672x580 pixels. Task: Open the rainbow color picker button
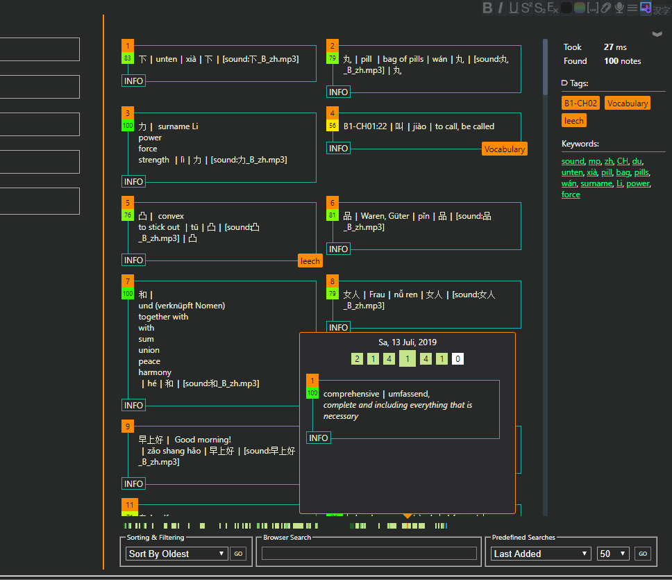coord(580,8)
